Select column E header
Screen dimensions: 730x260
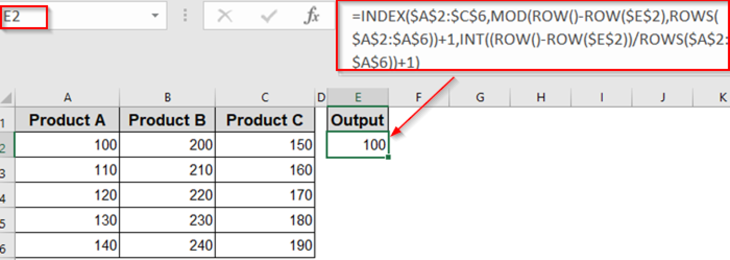[x=358, y=97]
